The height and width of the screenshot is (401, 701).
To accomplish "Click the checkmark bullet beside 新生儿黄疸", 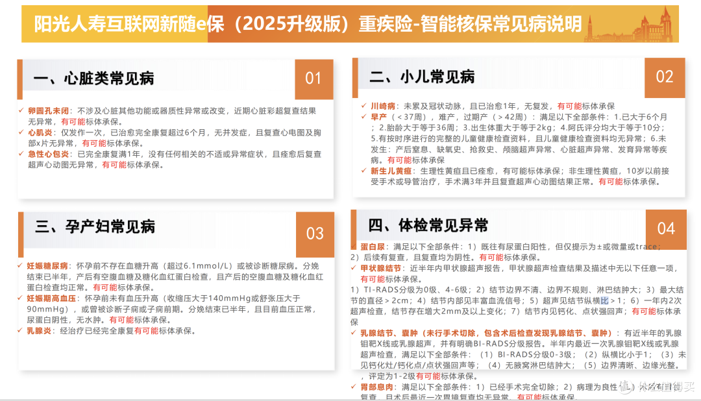I will (364, 171).
